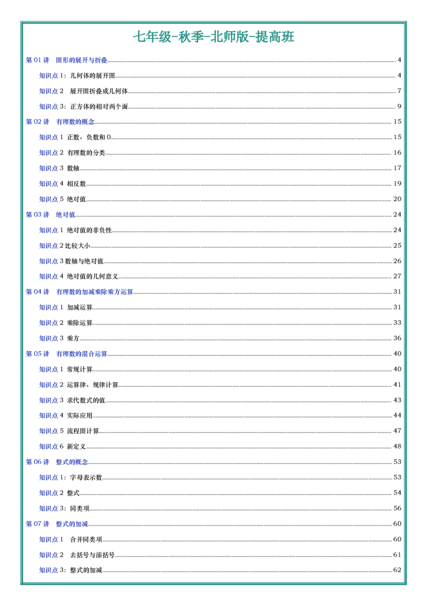Screen dimensions: 427x604
Task: Go to 乘除运算 entry
Action: click(220, 323)
